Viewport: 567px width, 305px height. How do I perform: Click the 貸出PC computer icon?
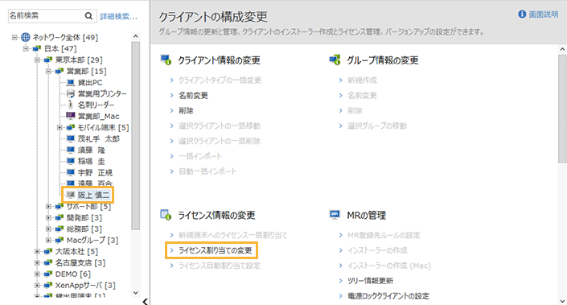click(x=71, y=83)
